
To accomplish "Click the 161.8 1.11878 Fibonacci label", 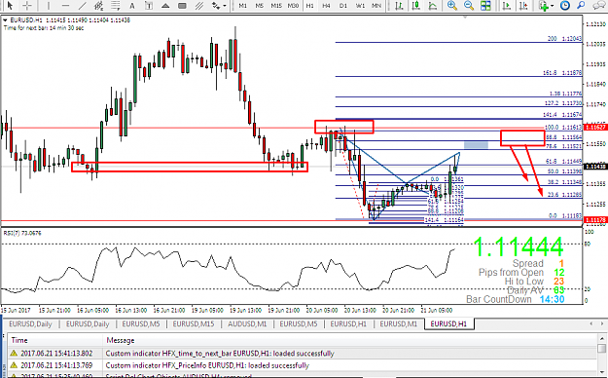I will click(562, 73).
